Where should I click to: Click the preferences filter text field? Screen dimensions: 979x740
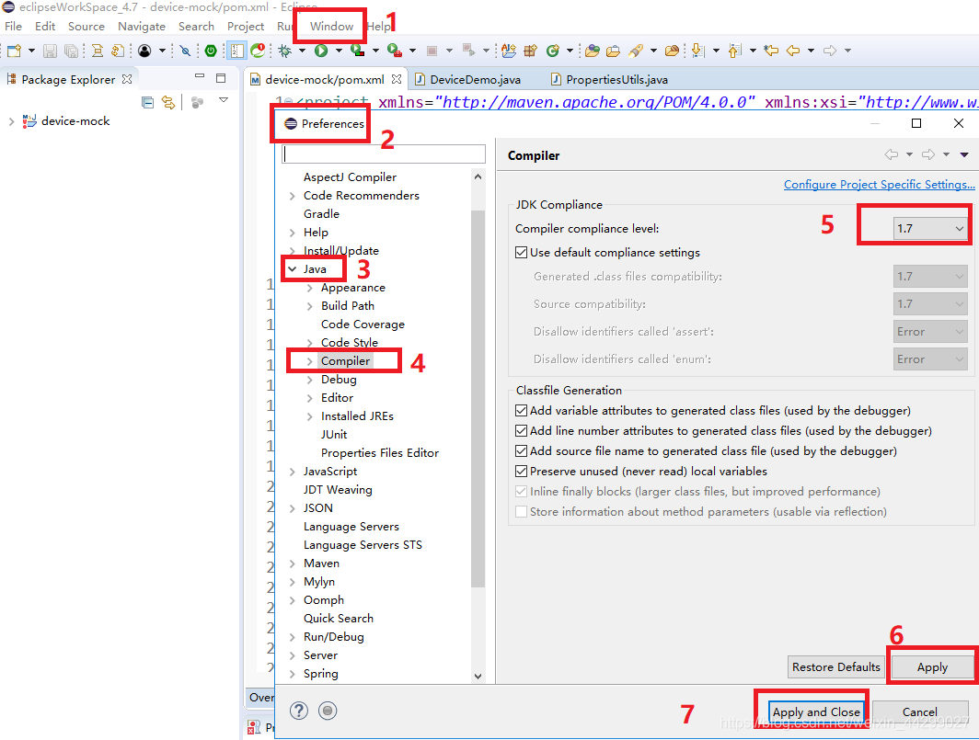point(384,154)
